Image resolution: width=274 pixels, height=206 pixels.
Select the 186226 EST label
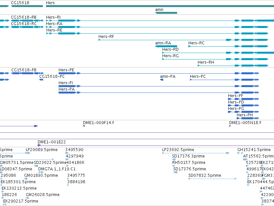pos(9,195)
